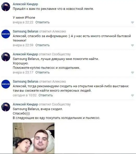The height and width of the screenshot is (154, 136).
Task: Open Алексей Киндер avatar on 23:17 comment
Action: point(6,57)
